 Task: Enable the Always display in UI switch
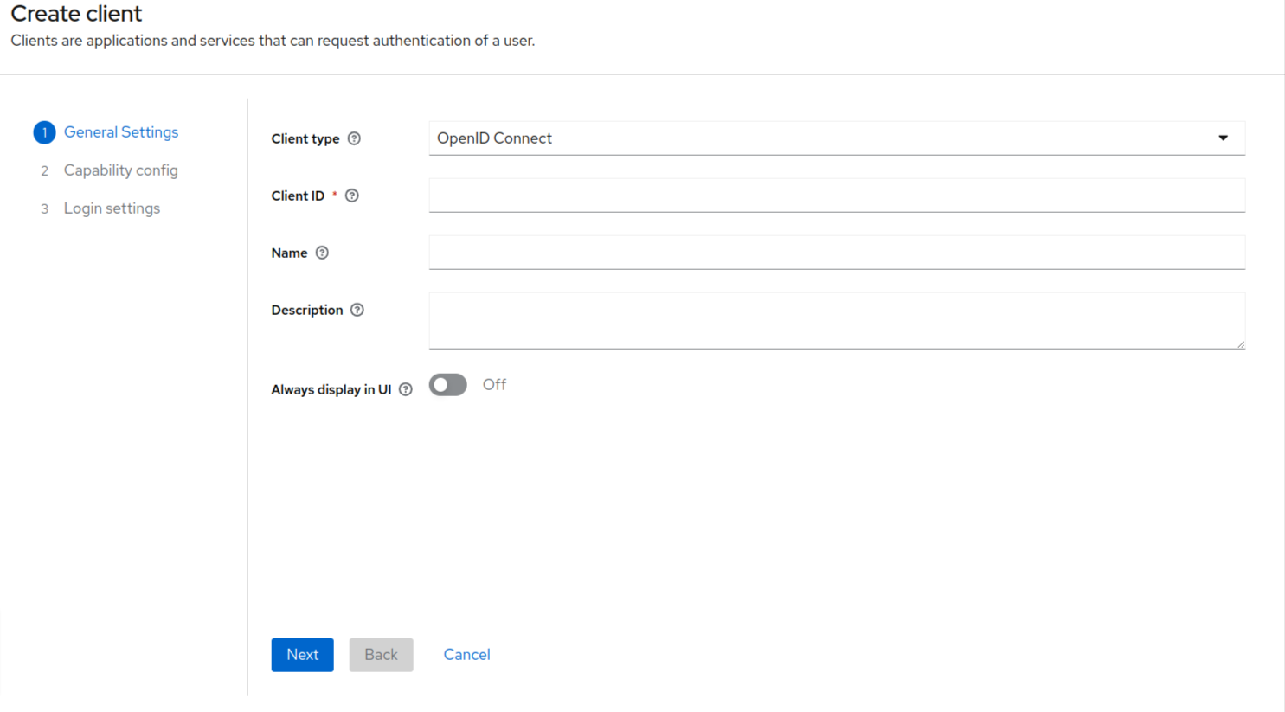pos(447,385)
